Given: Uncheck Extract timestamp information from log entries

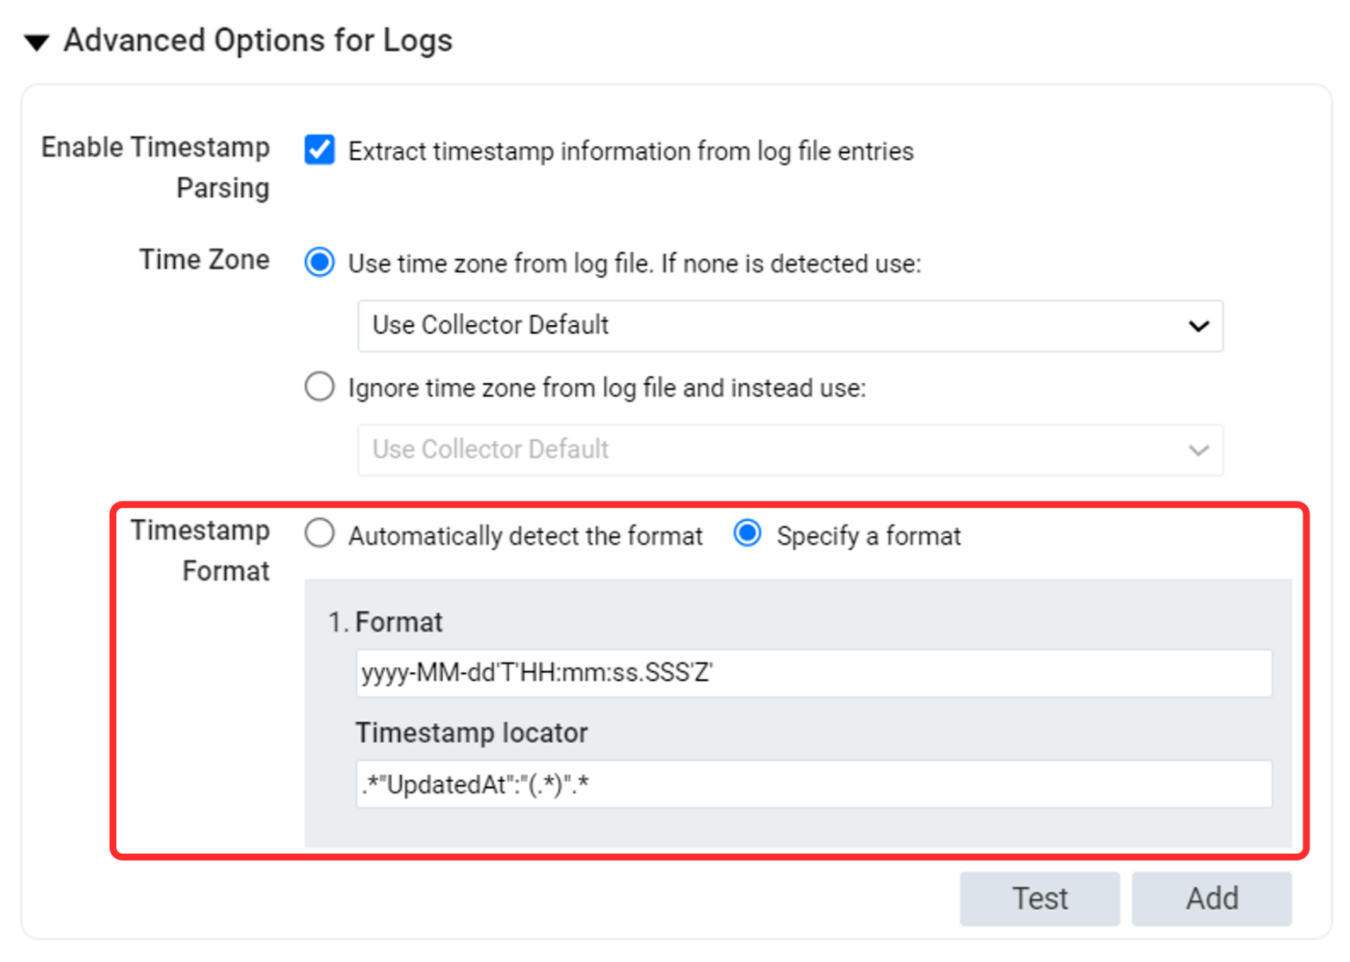Looking at the screenshot, I should [x=319, y=150].
